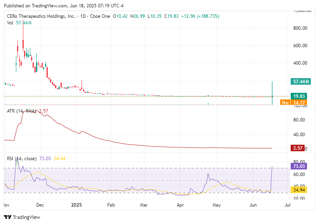Screen dimensions: 319x224
Task: Click the low price value L10.35
Action: [x=154, y=16]
